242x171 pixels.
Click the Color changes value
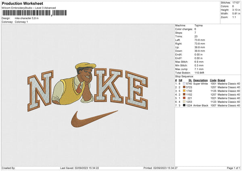195,29
